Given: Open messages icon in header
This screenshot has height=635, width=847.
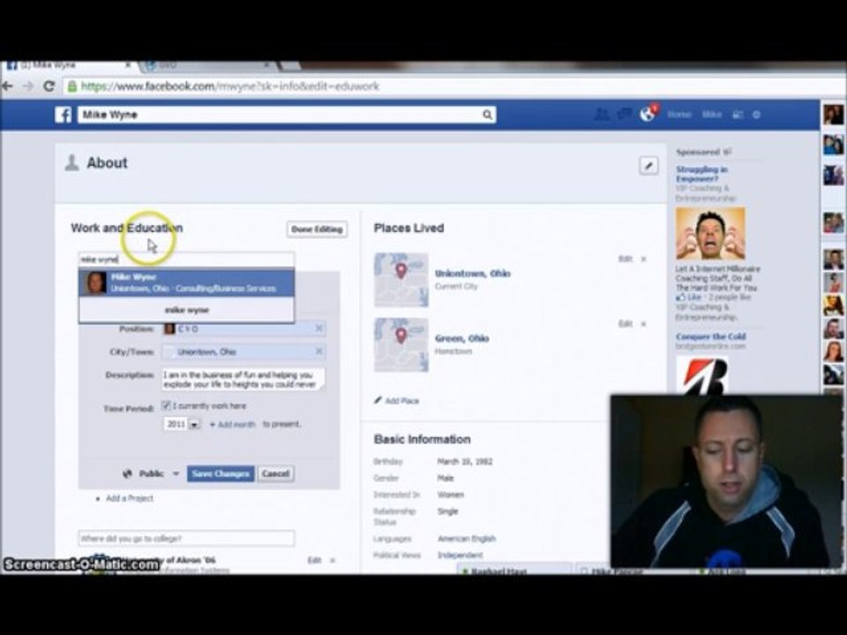Looking at the screenshot, I should click(625, 115).
